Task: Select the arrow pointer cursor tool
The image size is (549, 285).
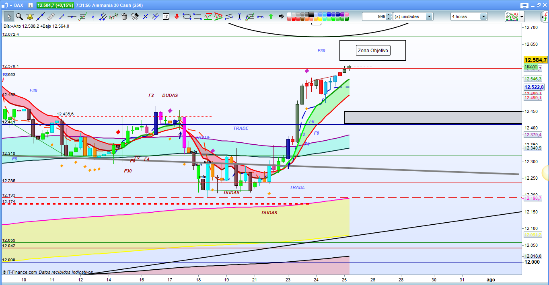Action: [9, 16]
